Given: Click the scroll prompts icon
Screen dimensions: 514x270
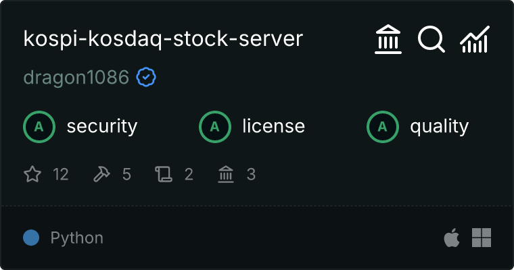Looking at the screenshot, I should pyautogui.click(x=164, y=175).
